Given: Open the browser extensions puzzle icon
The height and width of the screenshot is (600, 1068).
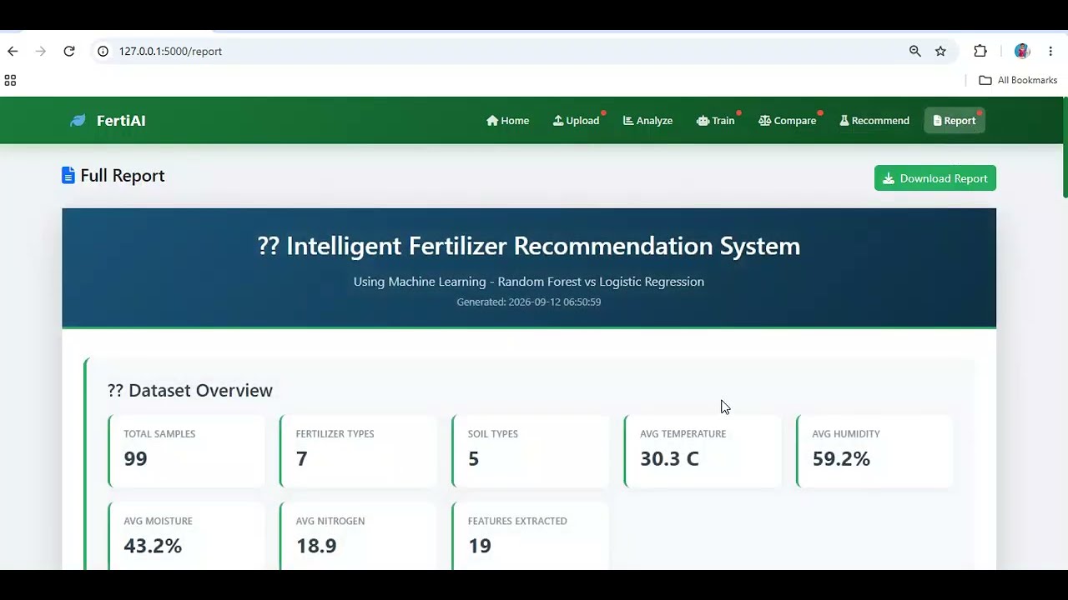Looking at the screenshot, I should [x=980, y=51].
